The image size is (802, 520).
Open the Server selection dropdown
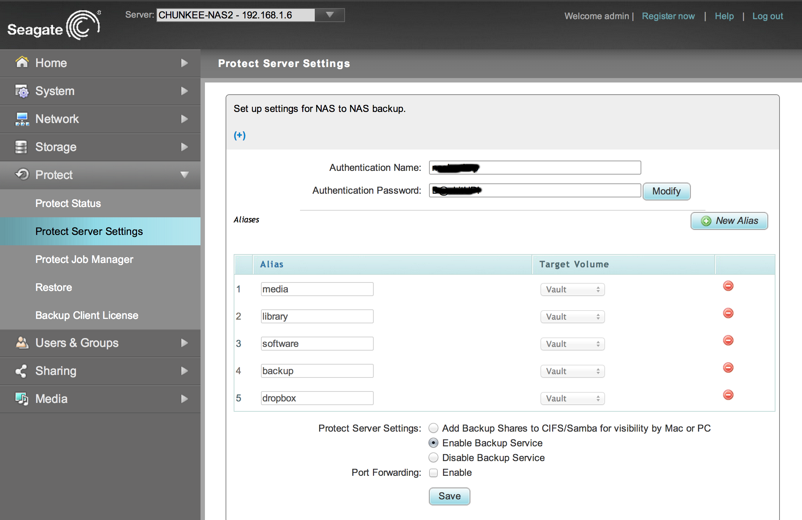[x=329, y=15]
